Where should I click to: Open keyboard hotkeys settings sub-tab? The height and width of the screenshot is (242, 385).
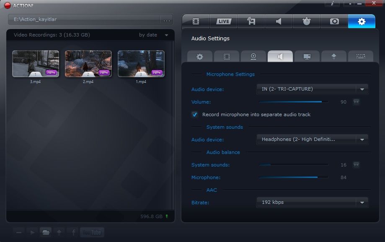click(x=361, y=57)
